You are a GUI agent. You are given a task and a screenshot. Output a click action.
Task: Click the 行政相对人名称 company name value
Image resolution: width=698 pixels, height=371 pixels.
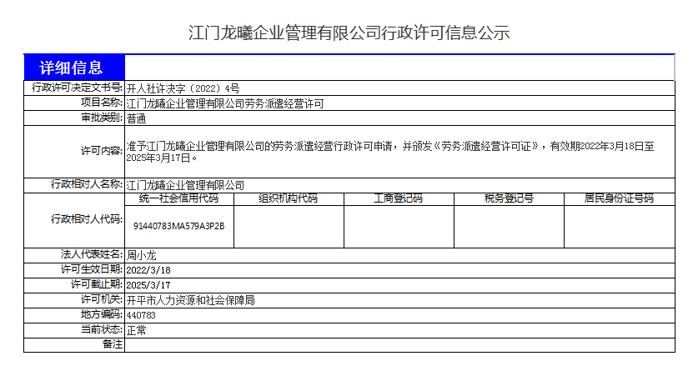pyautogui.click(x=185, y=184)
